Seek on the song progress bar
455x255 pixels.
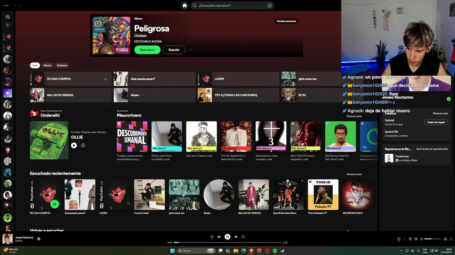click(227, 243)
